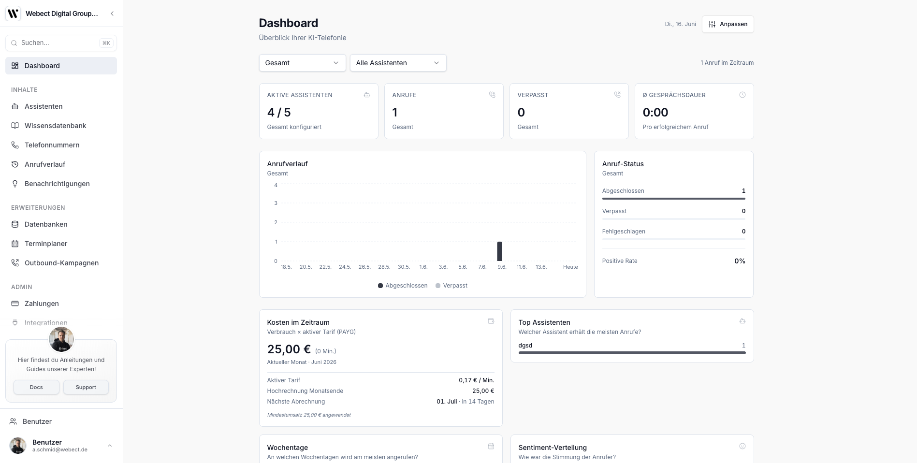Click the Anpassen button
This screenshot has width=917, height=463.
(x=728, y=24)
